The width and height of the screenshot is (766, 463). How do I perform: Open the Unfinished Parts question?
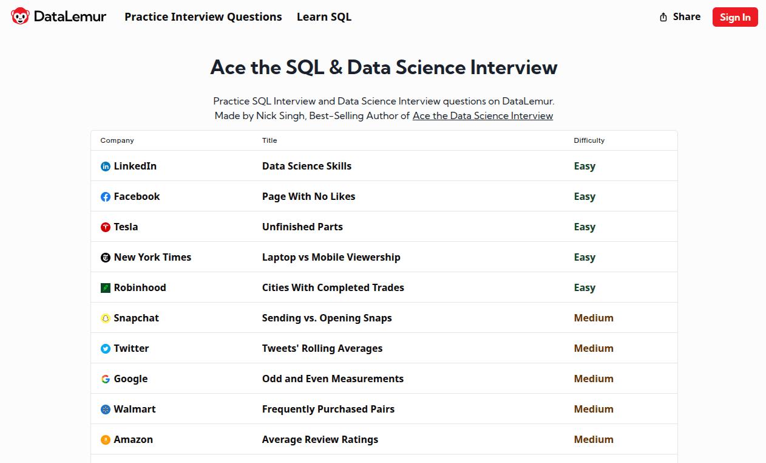coord(302,227)
